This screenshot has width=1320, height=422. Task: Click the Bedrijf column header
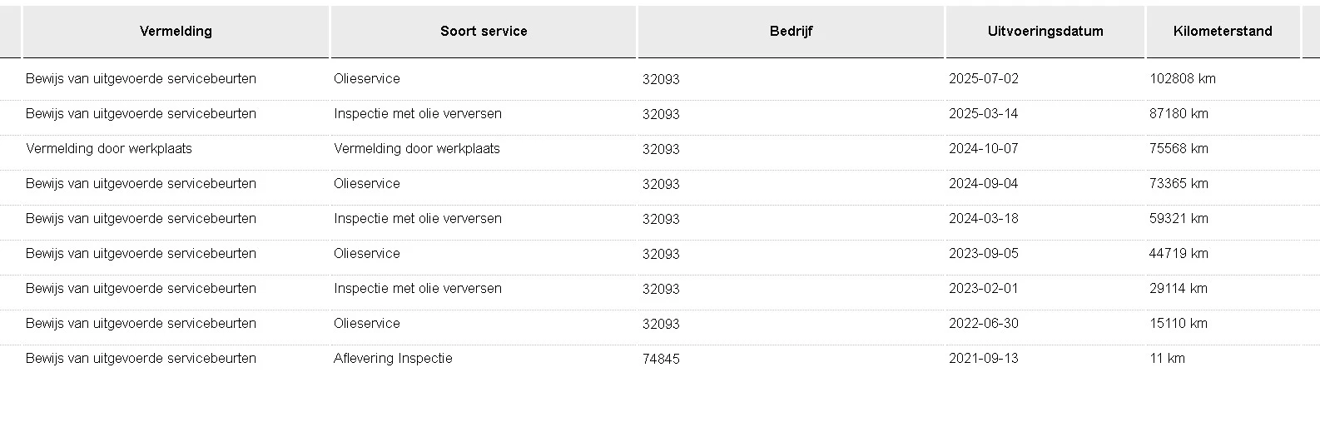tap(791, 32)
